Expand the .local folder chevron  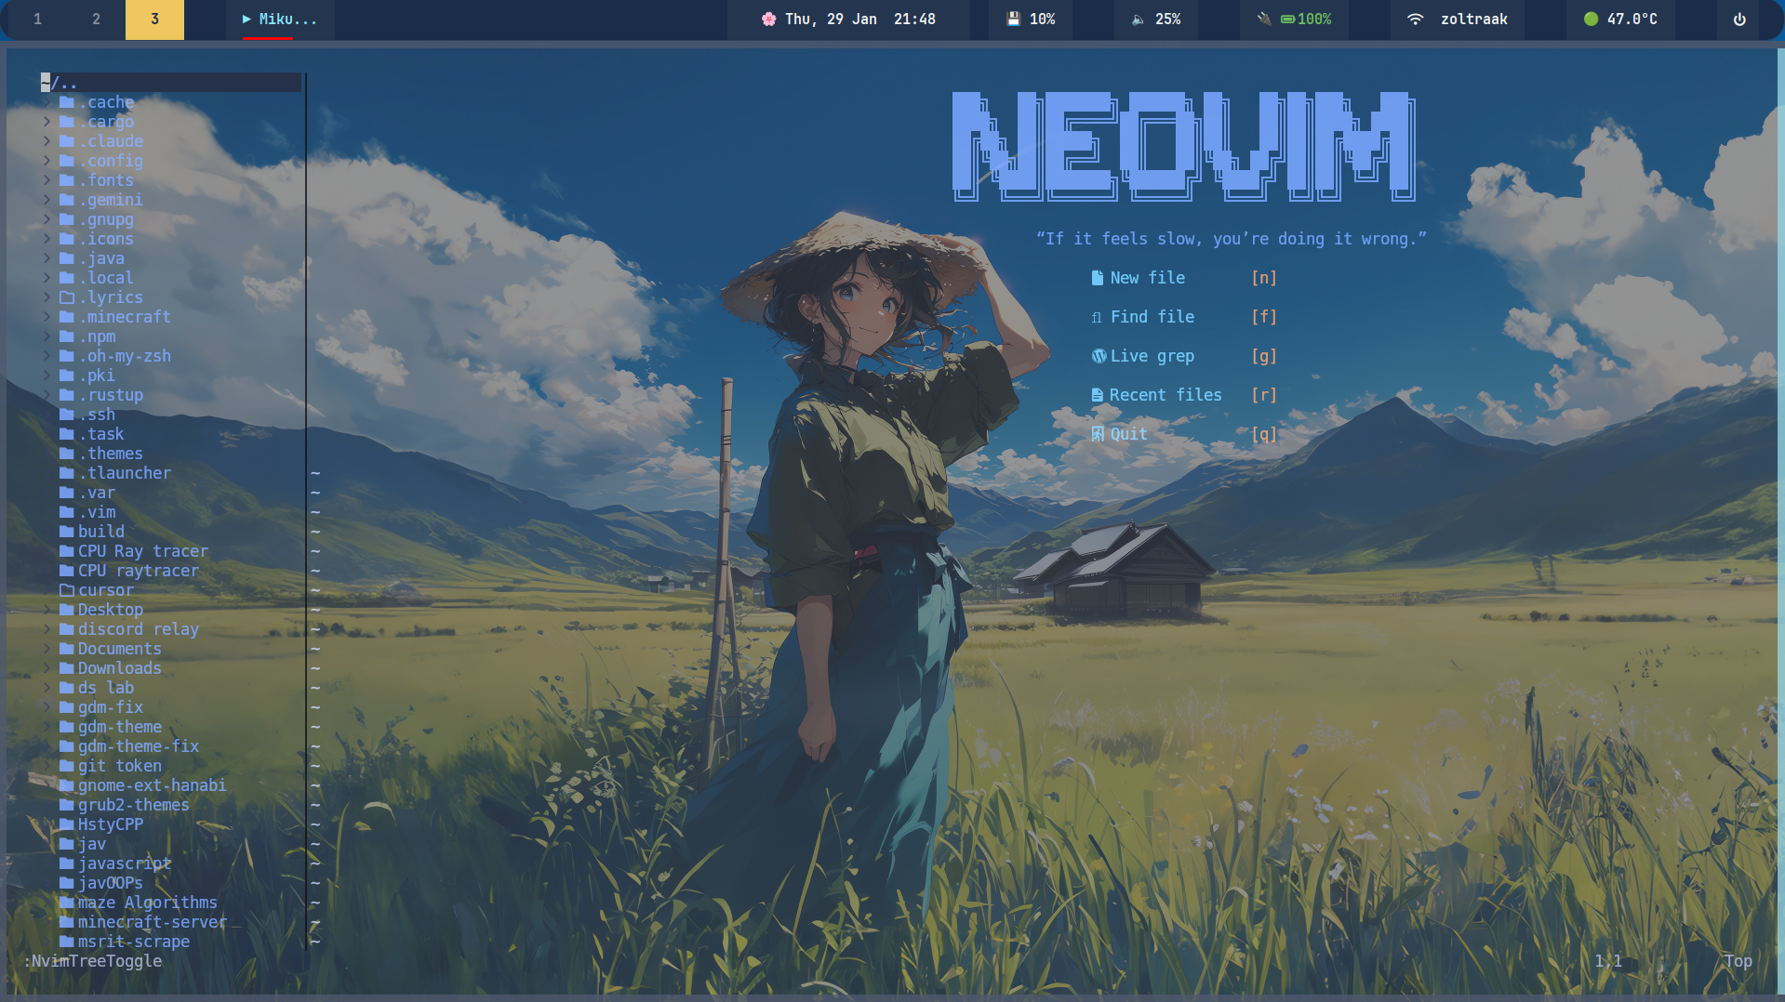[47, 278]
